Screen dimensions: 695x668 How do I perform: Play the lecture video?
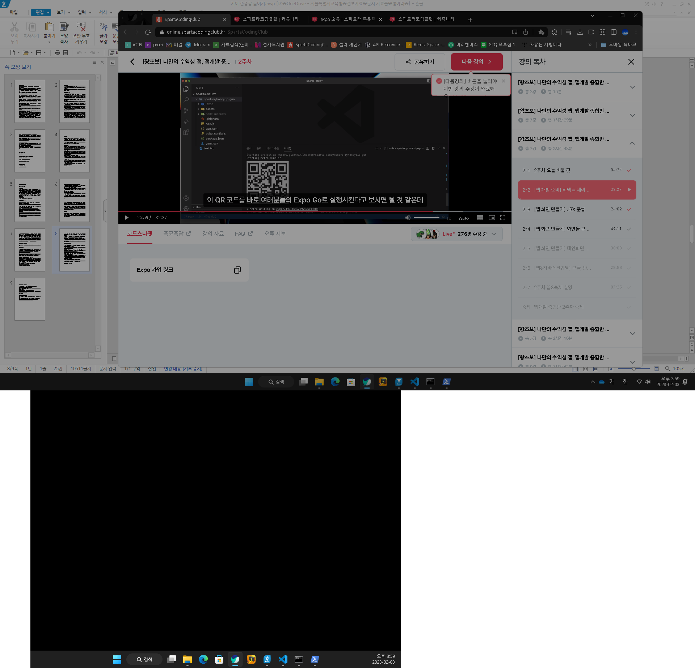coord(127,218)
